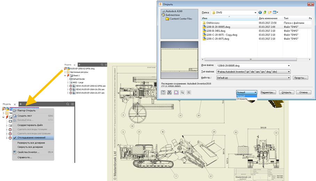316x181 pixels.
Task: Expand the VIEW3:RUSS-EP-2064-26-257.iam node
Action: (x=68, y=93)
